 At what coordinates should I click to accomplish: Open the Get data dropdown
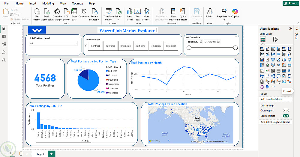pyautogui.click(x=37, y=14)
